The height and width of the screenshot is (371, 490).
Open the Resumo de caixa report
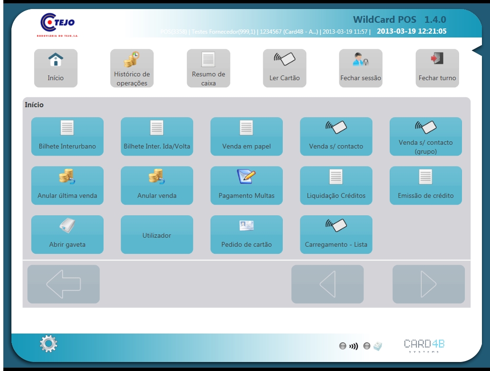pyautogui.click(x=208, y=60)
